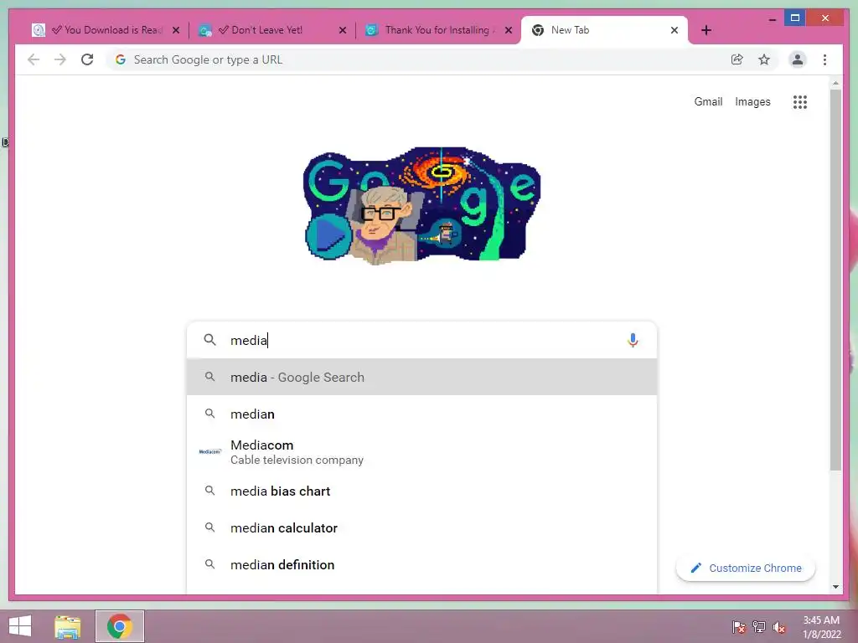Minimize the Chrome window

(x=772, y=19)
